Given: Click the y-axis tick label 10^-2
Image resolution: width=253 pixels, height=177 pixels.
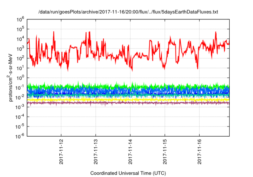Looking at the screenshot, I should tap(20, 97).
